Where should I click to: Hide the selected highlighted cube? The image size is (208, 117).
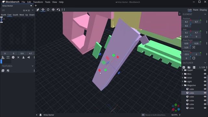click(x=205, y=93)
